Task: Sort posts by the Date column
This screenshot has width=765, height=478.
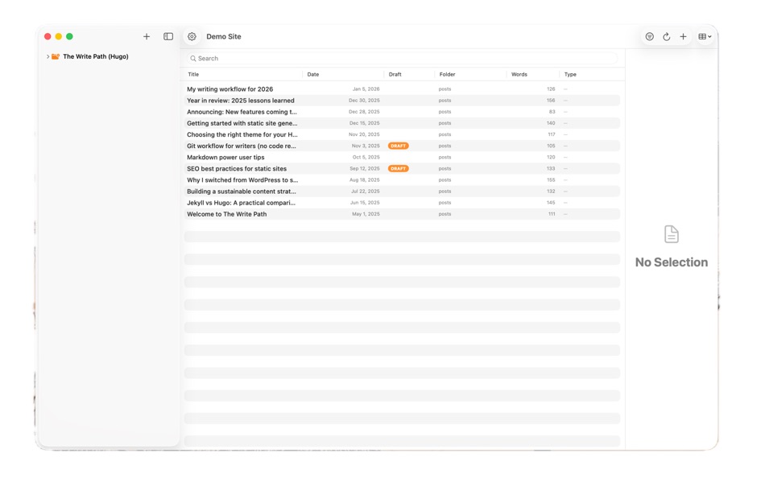Action: [313, 74]
